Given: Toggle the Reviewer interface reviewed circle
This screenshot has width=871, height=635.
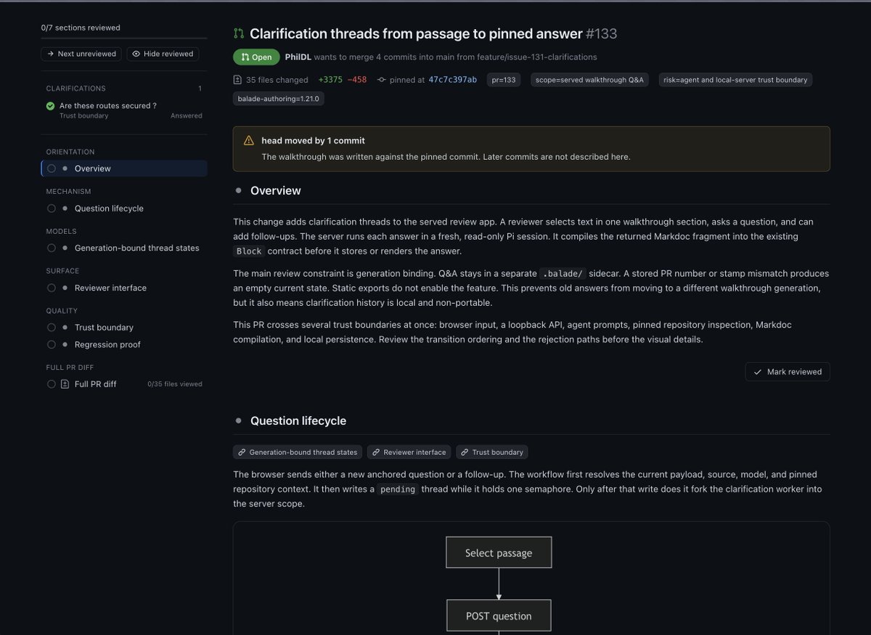Looking at the screenshot, I should [x=52, y=288].
